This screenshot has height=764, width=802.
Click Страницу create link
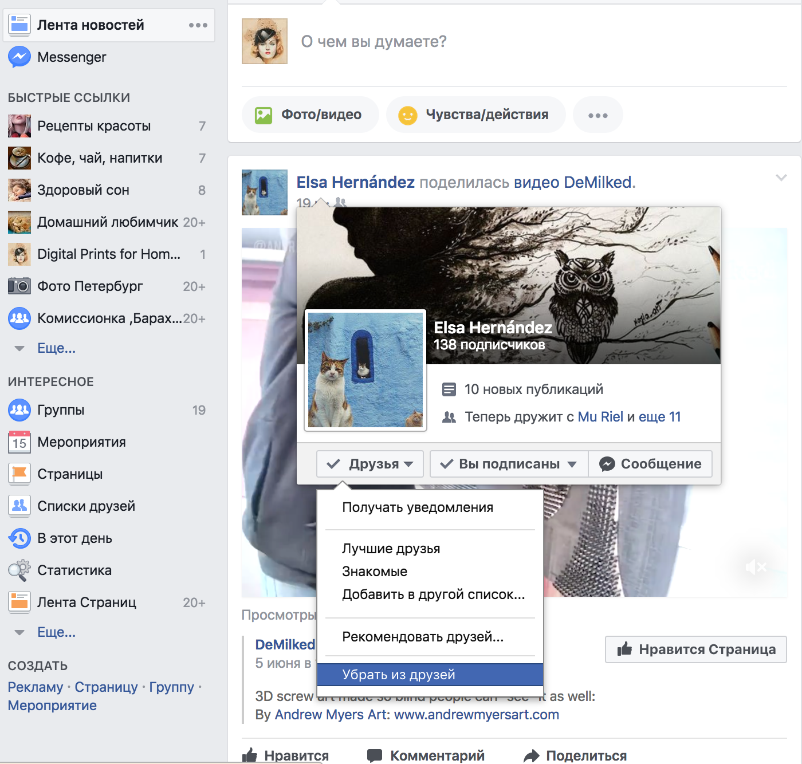coord(107,687)
